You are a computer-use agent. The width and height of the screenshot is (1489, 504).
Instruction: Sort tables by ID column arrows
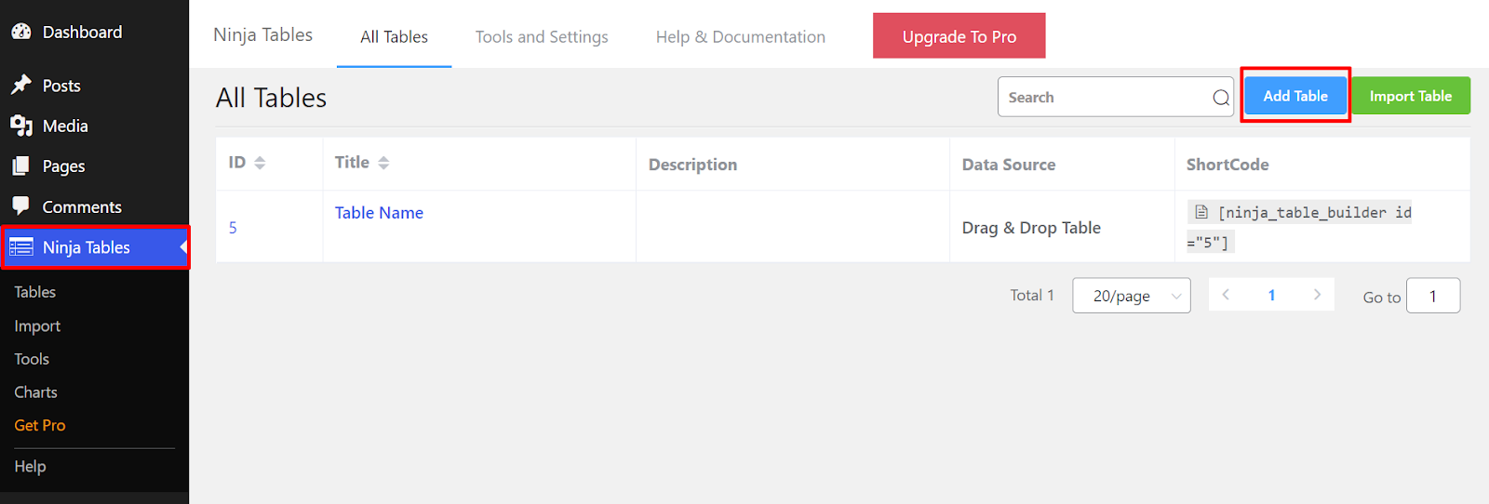tap(260, 163)
